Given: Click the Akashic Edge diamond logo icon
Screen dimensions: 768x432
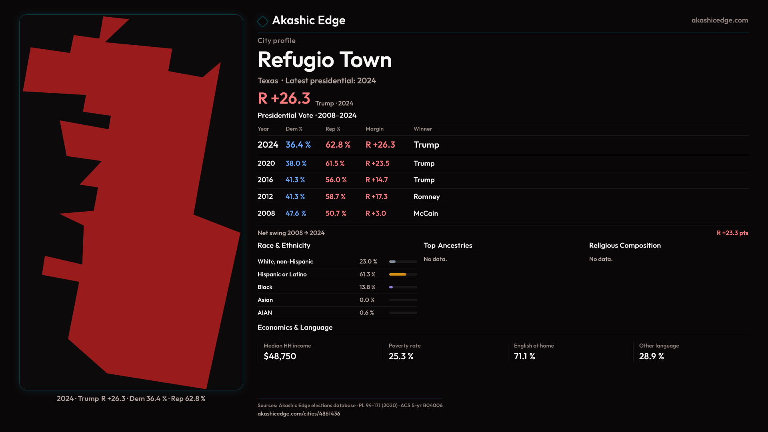Looking at the screenshot, I should [x=262, y=21].
